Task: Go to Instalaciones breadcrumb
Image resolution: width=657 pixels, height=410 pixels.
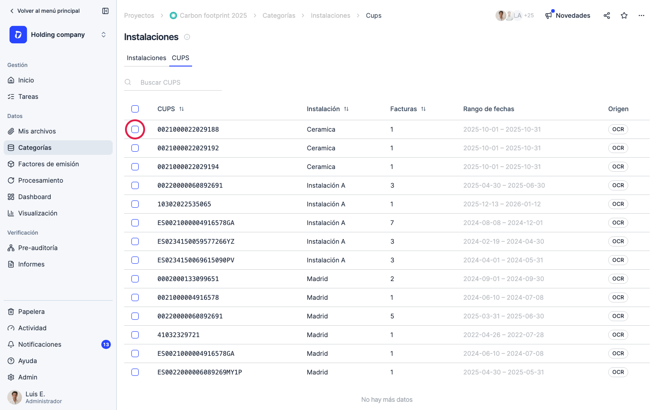Action: (x=330, y=15)
